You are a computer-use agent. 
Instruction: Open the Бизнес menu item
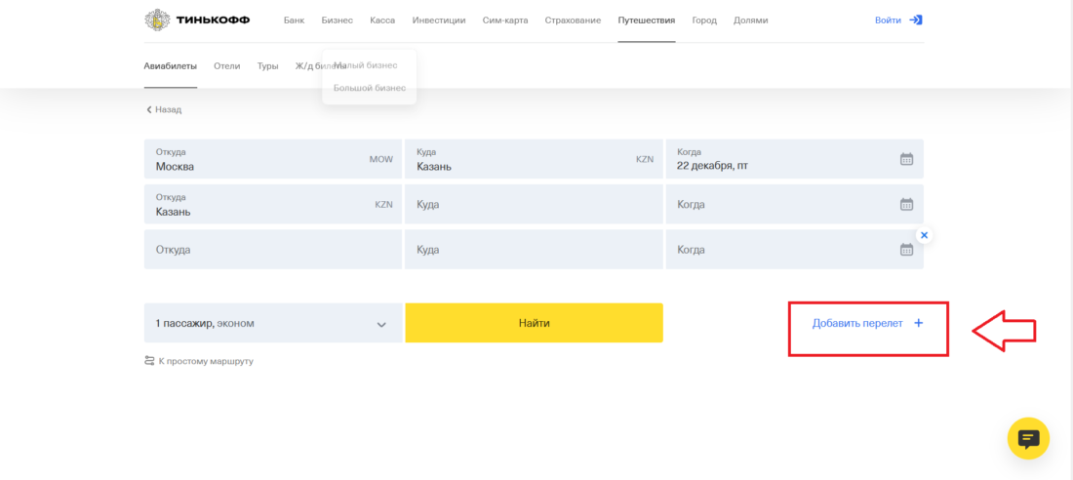(337, 20)
